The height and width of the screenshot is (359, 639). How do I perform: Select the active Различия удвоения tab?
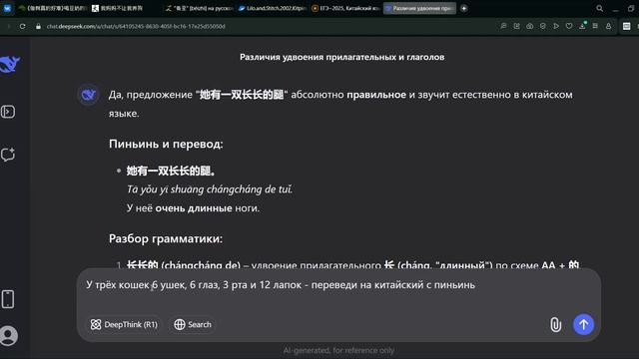[419, 8]
